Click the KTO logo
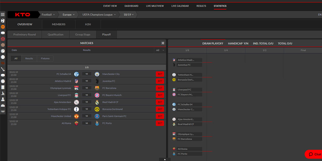The height and width of the screenshot is (161, 322). 23,15
